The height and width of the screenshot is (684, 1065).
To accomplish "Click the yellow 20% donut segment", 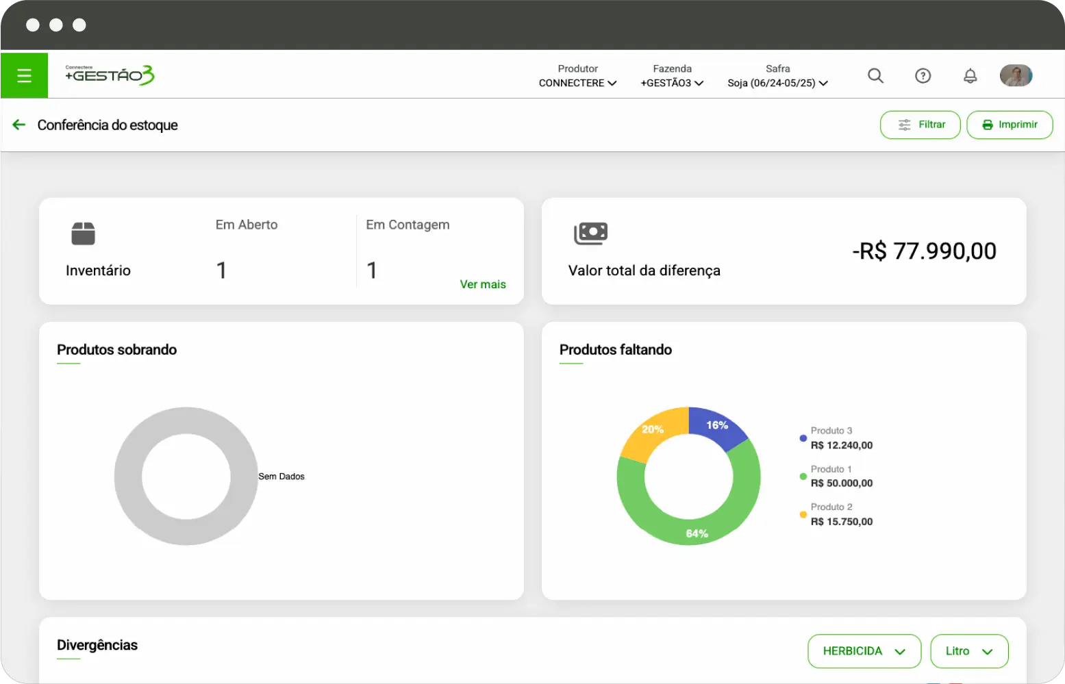I will 651,430.
